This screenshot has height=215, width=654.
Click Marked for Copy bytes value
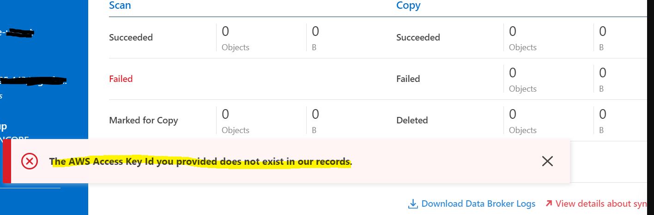(315, 115)
